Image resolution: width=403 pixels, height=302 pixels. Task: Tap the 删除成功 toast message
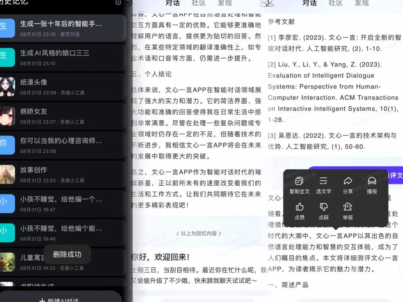[x=67, y=255]
